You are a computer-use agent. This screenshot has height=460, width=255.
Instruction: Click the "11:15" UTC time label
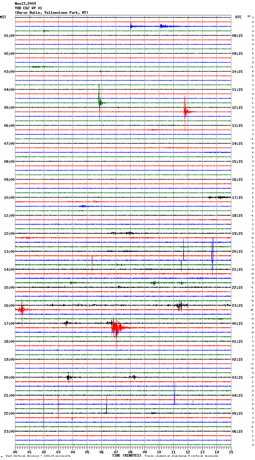tap(237, 90)
